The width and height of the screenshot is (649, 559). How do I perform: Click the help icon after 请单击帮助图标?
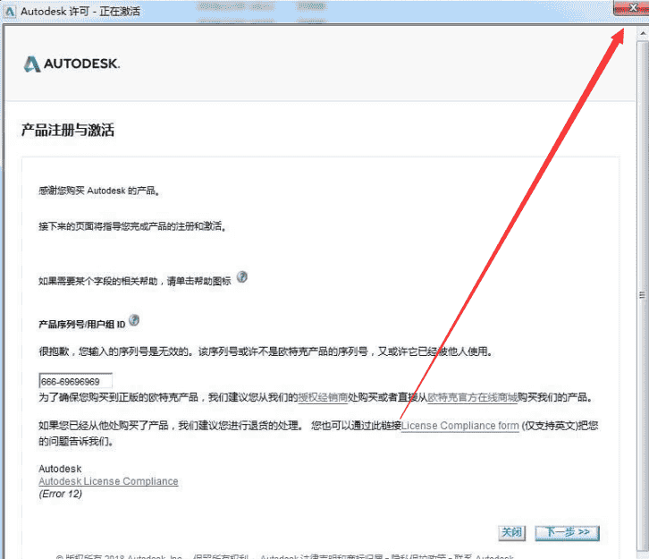click(242, 277)
